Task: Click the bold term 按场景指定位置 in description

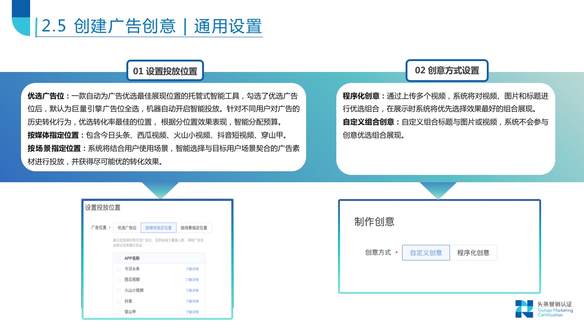Action: click(54, 149)
